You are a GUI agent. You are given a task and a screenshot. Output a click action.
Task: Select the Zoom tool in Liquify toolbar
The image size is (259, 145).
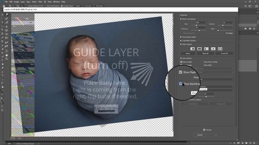point(6,59)
